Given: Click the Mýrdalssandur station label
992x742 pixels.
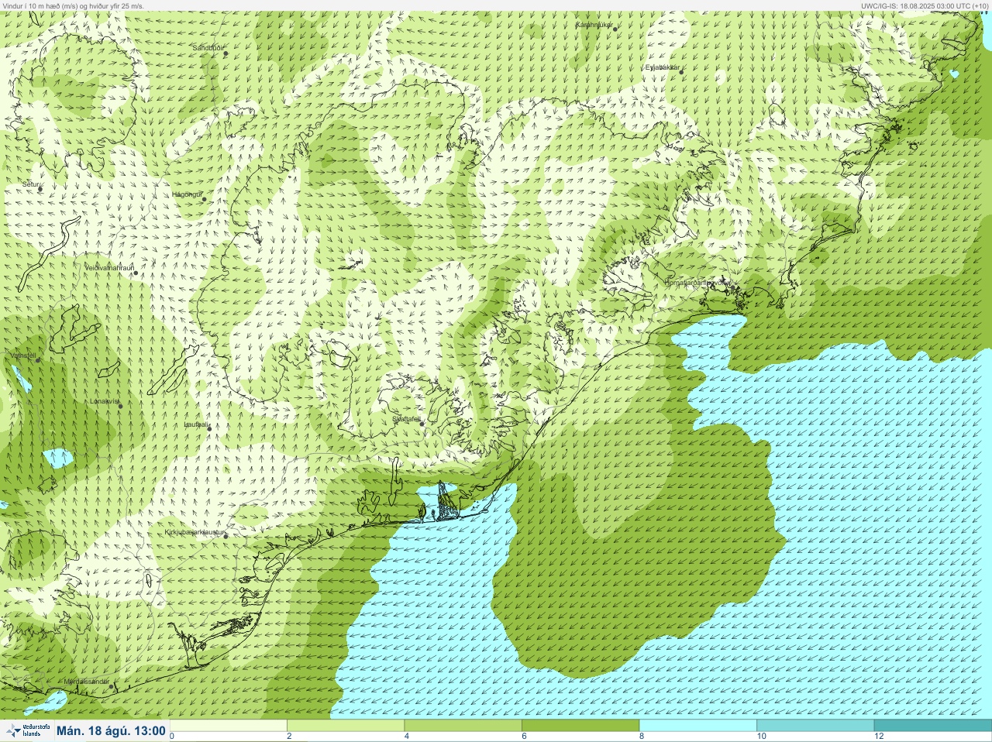Looking at the screenshot, I should [86, 682].
